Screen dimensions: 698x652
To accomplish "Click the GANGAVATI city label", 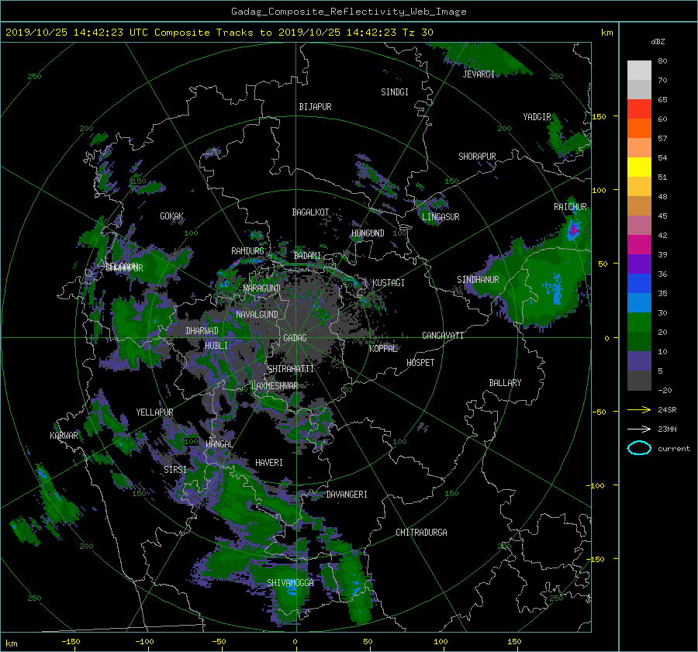I will pos(443,336).
